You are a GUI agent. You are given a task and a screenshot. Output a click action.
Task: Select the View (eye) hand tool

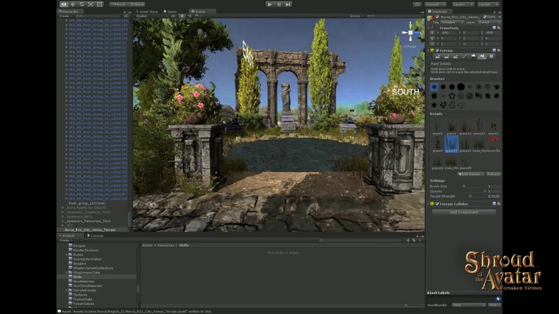[64, 4]
